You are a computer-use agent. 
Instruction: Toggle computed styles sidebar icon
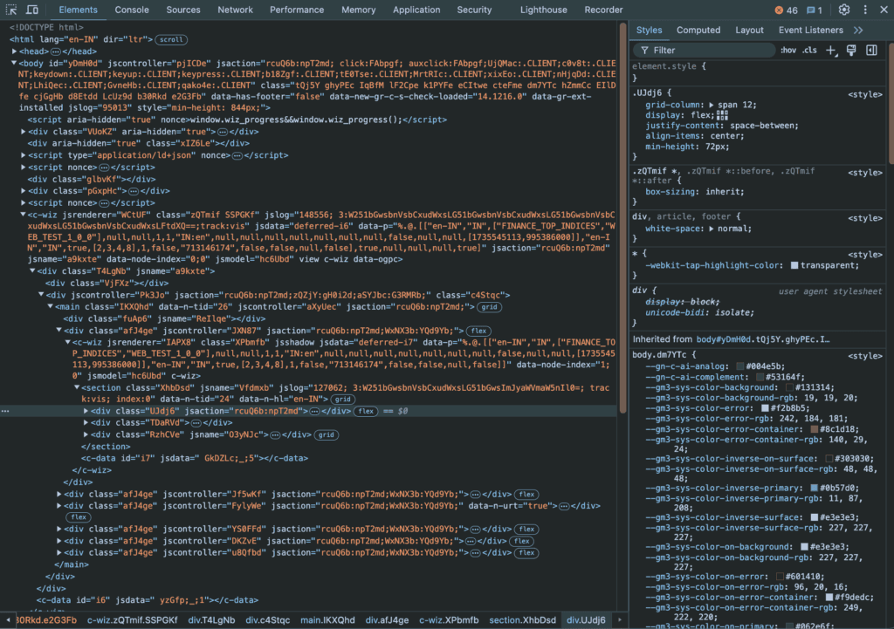click(x=872, y=50)
